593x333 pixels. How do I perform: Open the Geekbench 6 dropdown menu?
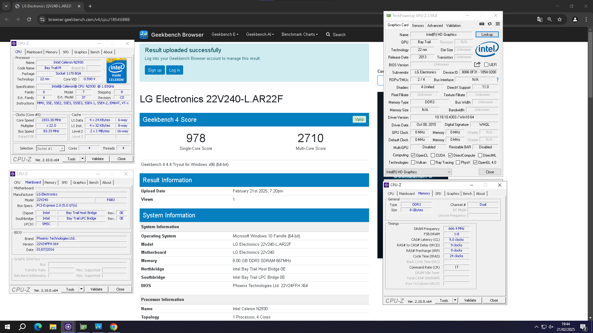point(225,35)
